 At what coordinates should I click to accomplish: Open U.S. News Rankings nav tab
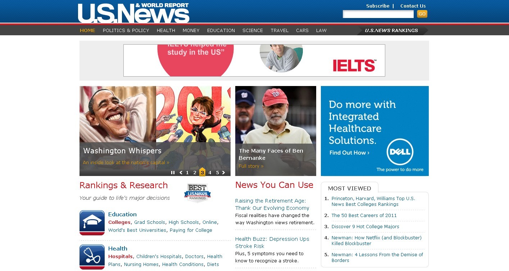pos(392,31)
